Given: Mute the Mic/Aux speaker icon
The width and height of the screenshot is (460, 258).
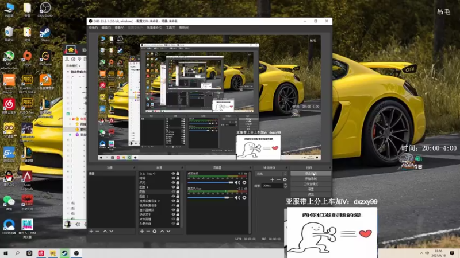Looking at the screenshot, I should pyautogui.click(x=237, y=198).
